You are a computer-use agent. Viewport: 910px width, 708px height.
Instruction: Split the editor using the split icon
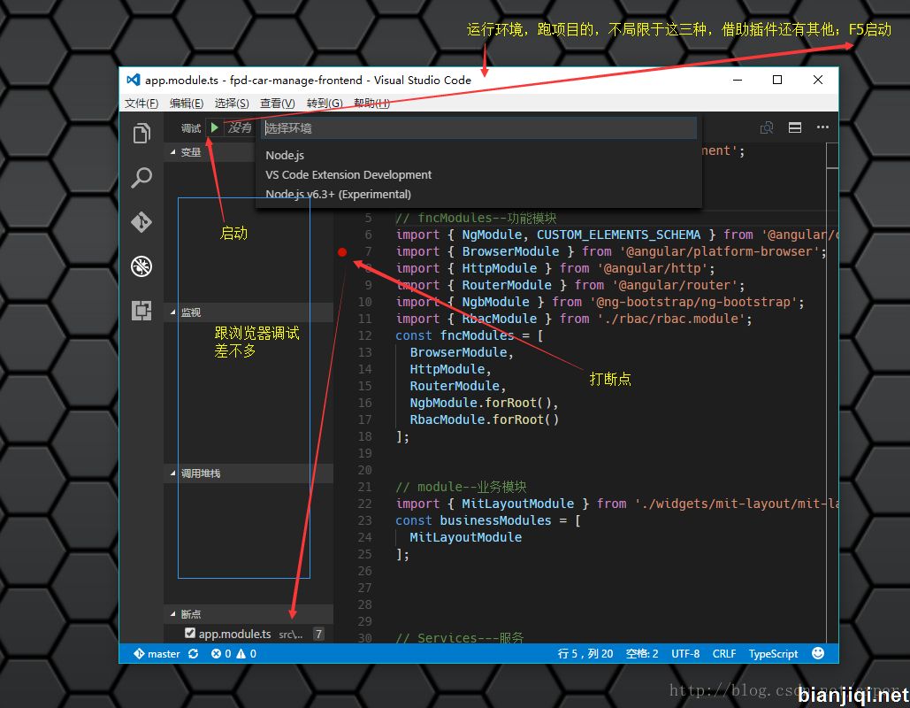pos(795,127)
